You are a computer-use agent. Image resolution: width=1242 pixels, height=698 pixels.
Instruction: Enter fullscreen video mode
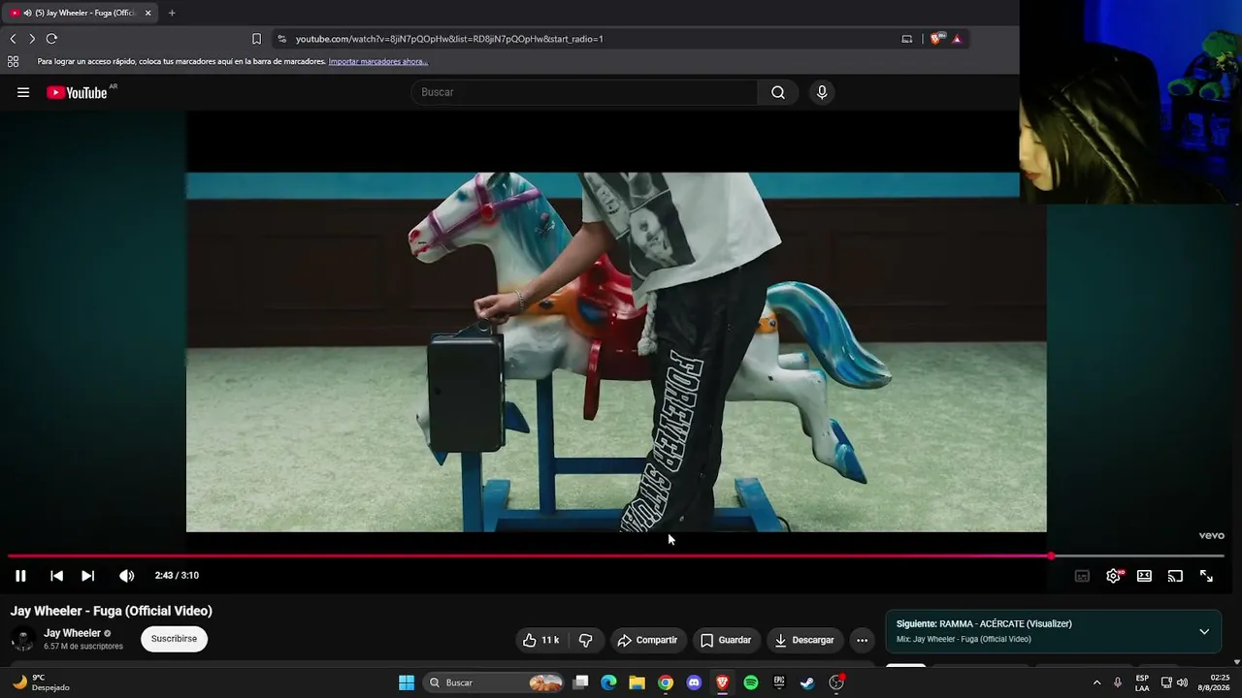coord(1206,576)
